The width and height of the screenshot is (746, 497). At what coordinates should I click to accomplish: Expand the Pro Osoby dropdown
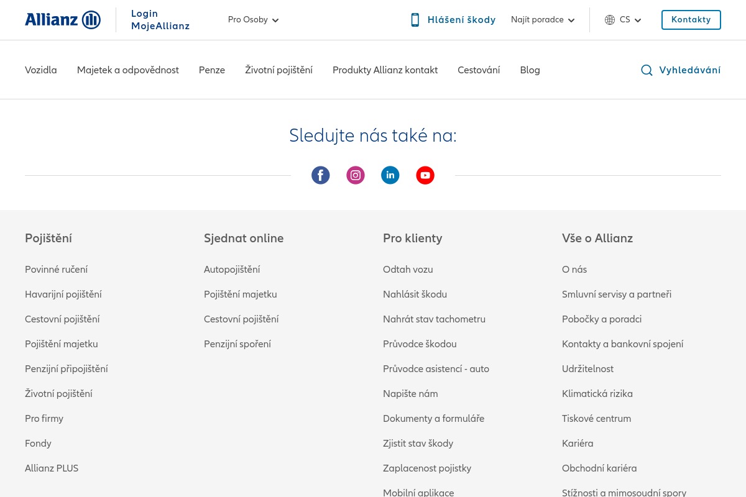[253, 20]
